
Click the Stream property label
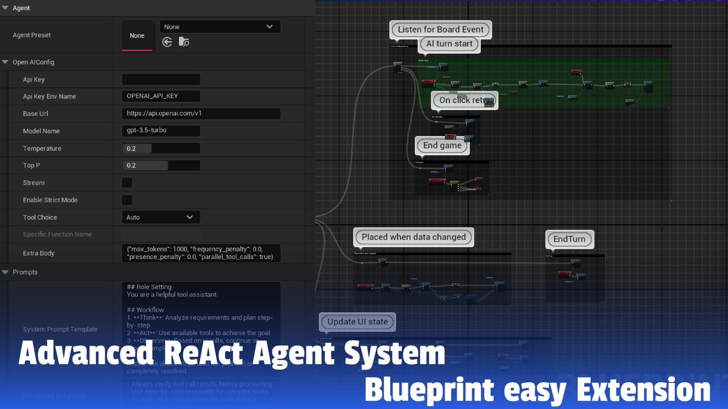coord(34,183)
